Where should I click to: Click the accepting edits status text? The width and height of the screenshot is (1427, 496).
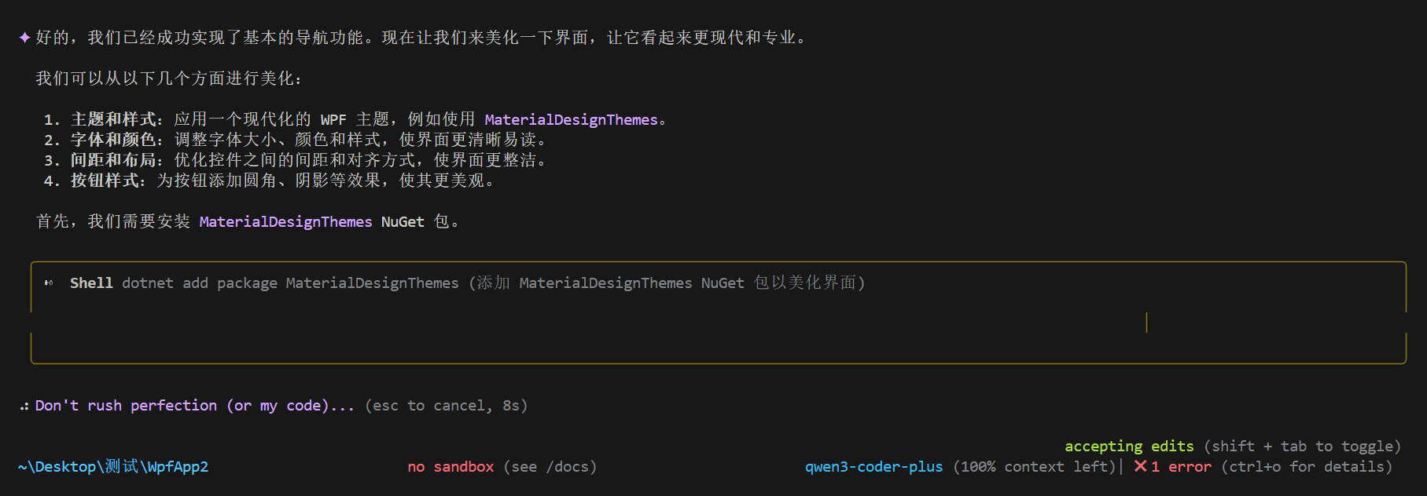pyautogui.click(x=1128, y=446)
